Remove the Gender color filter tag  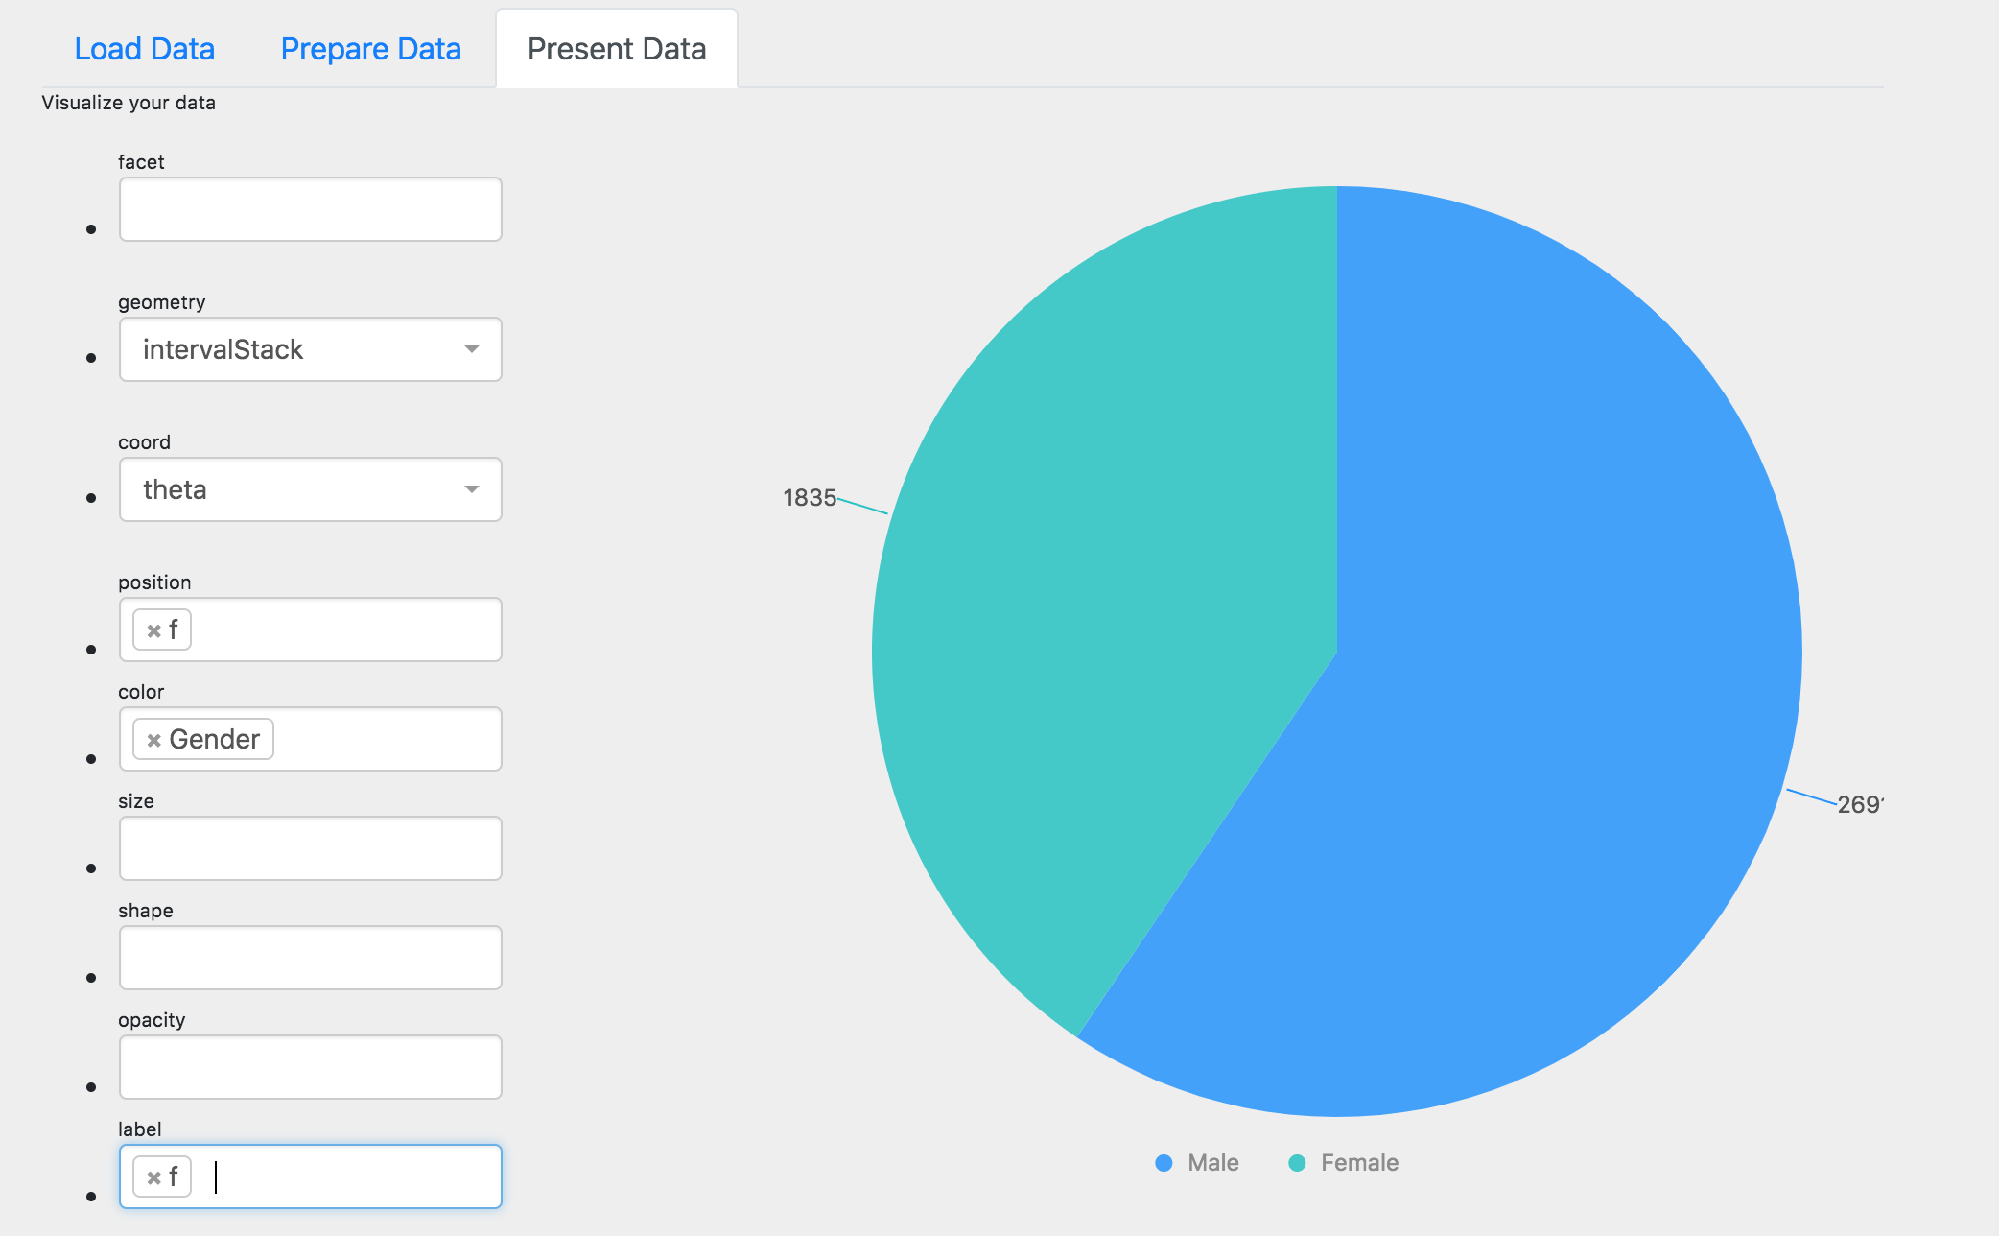[154, 739]
